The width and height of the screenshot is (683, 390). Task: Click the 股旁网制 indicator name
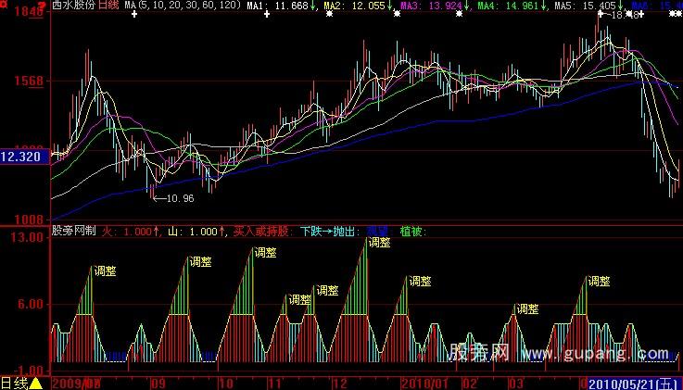(73, 231)
